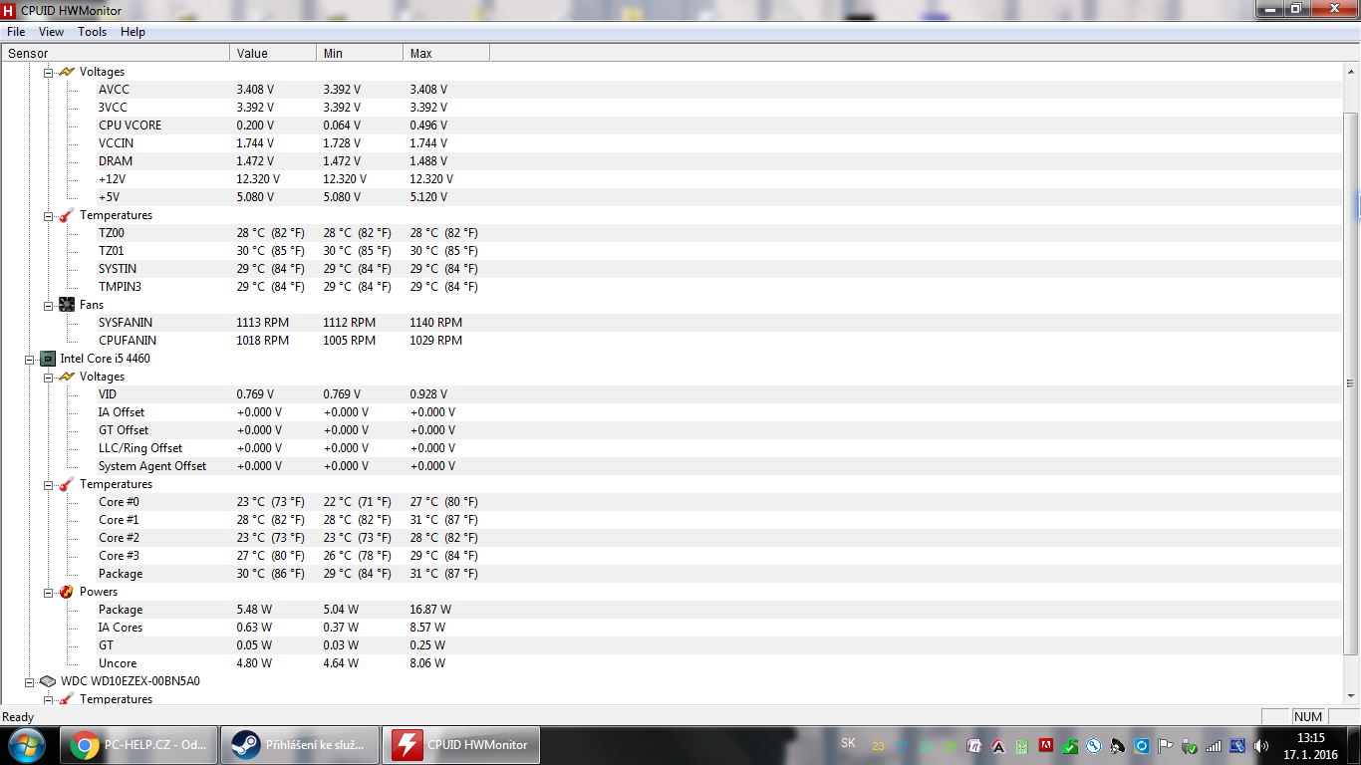Click the 16.87 W package max value

click(430, 610)
